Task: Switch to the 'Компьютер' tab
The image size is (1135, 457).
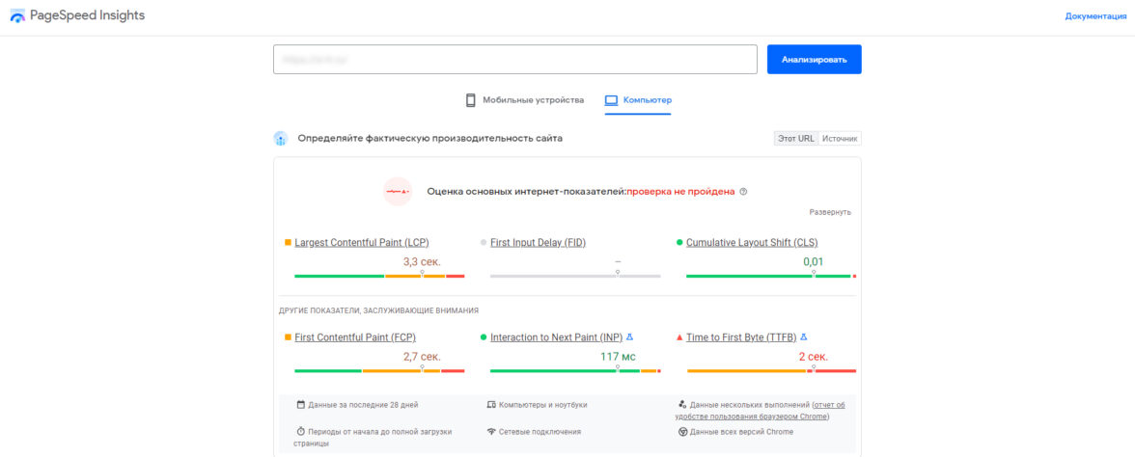Action: point(638,100)
